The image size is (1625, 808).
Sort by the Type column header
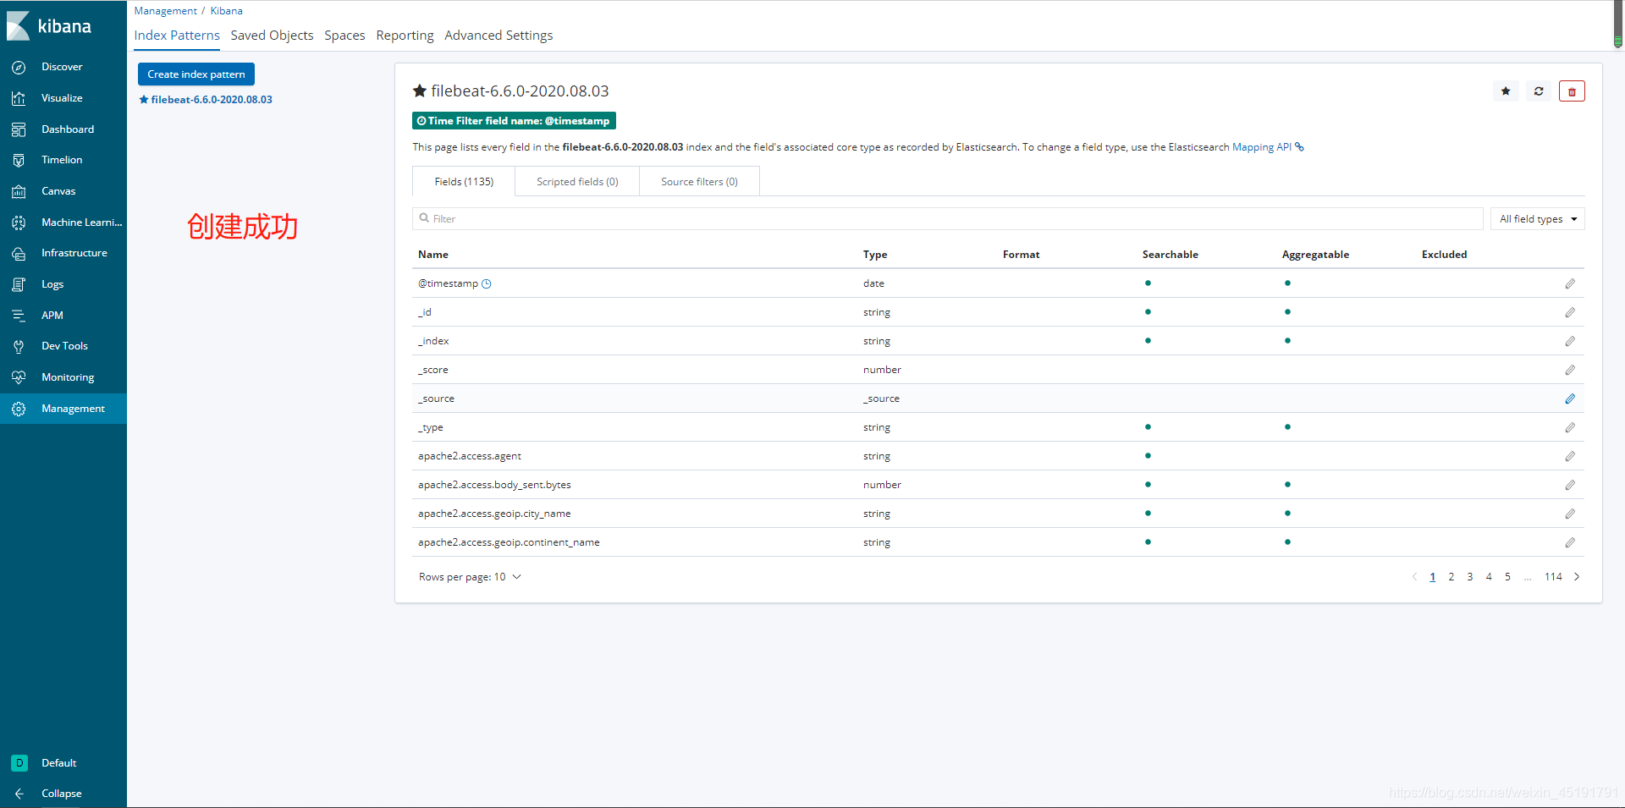875,255
